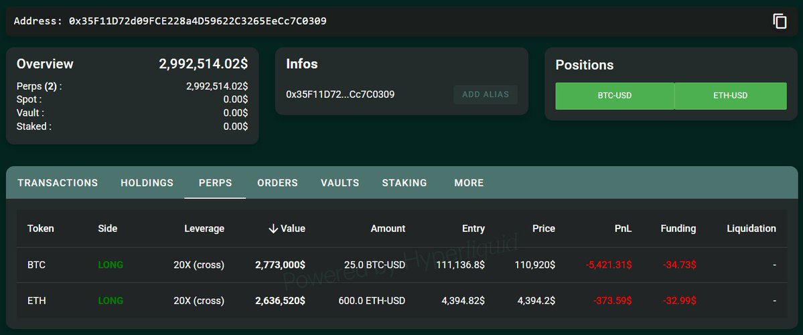Expand the MORE menu
The width and height of the screenshot is (803, 335).
coord(469,183)
